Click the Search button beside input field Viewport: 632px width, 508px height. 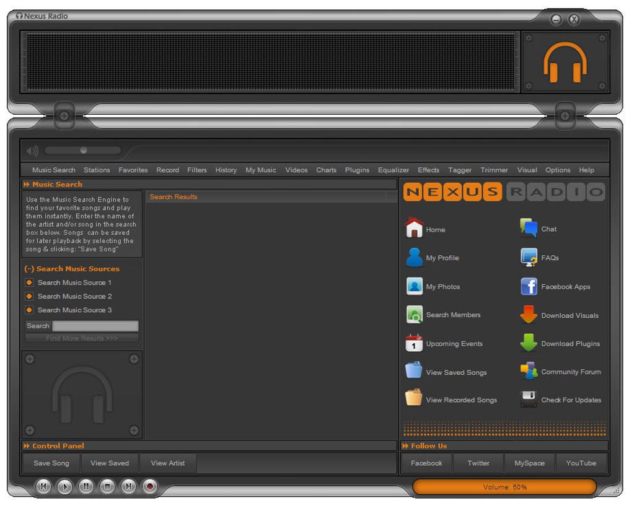pos(38,325)
